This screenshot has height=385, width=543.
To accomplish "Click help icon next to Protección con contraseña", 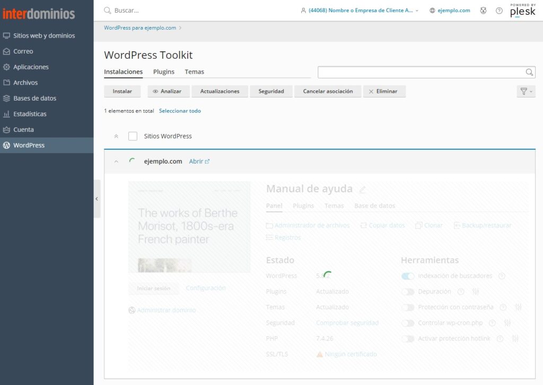I will [x=503, y=307].
